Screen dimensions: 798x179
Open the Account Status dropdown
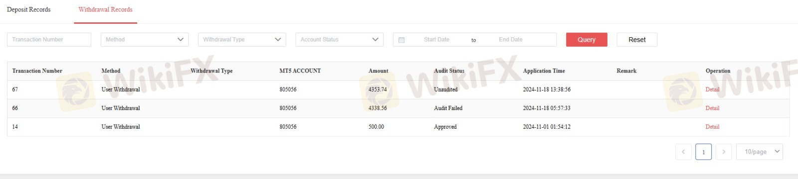coord(339,40)
